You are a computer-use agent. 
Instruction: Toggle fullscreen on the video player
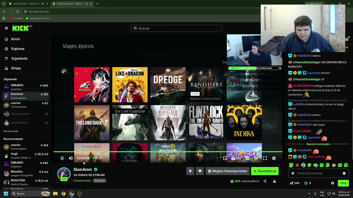pyautogui.click(x=265, y=158)
